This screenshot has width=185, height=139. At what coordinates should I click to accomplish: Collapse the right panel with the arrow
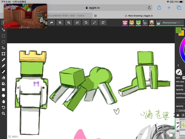pyautogui.click(x=178, y=65)
